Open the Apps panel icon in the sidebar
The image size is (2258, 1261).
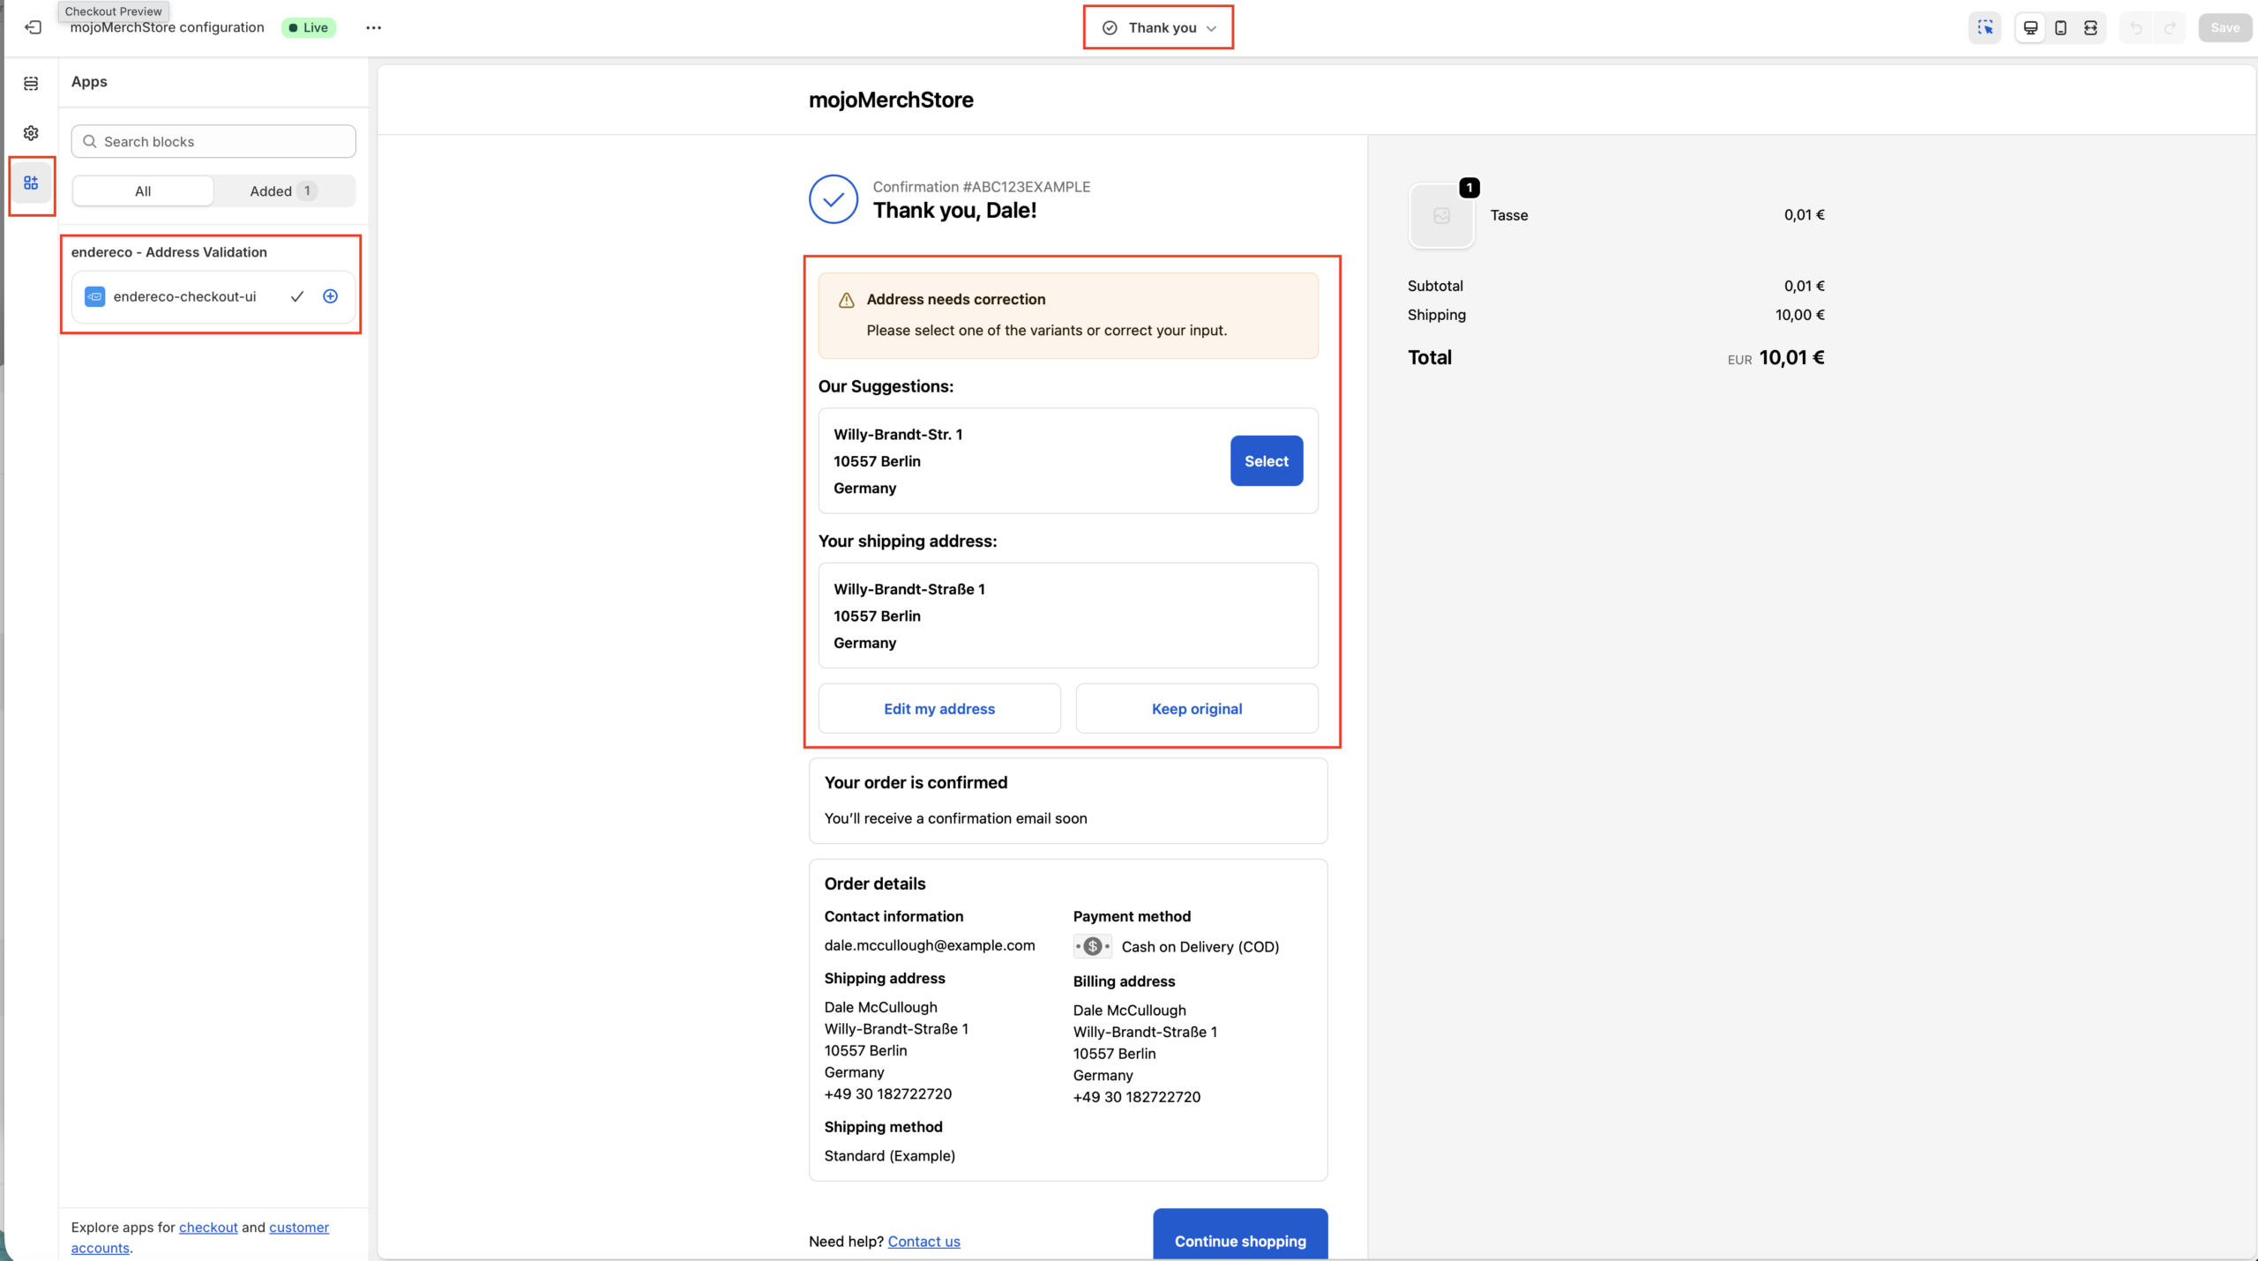31,183
